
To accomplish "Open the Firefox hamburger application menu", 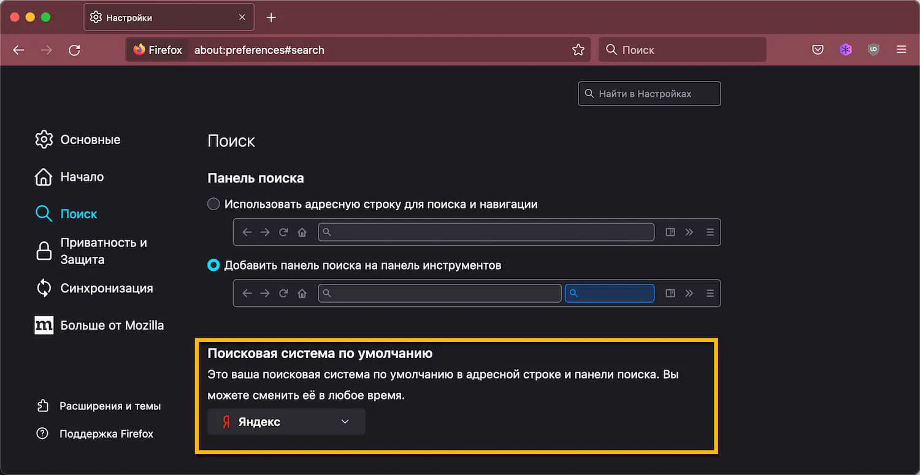I will 901,50.
